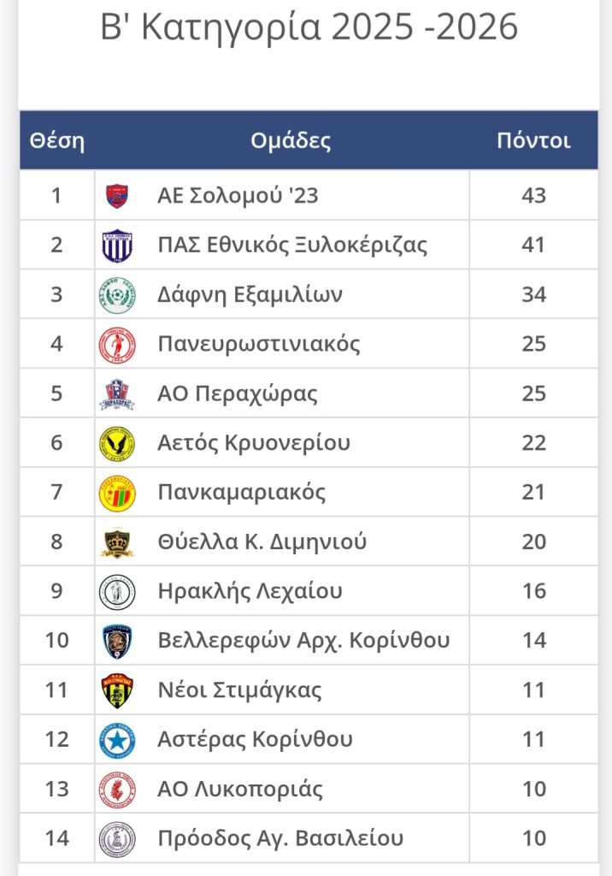Click the ΑΕ Σολομού '23 team logo
Viewport: 612px width, 876px height.
(x=117, y=196)
